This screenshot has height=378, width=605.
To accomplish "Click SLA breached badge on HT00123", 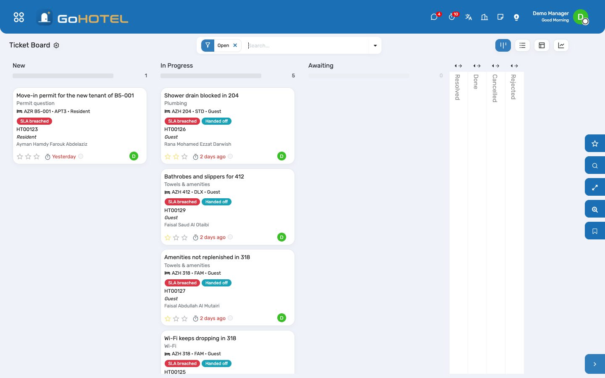I will tap(34, 121).
